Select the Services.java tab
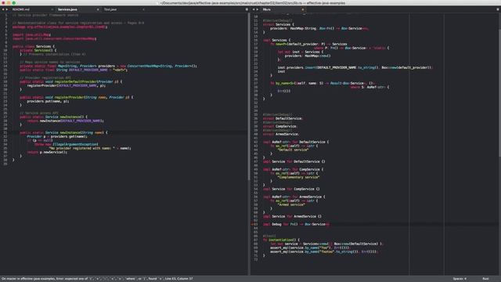Image resolution: width=501 pixels, height=282 pixels. [67, 9]
